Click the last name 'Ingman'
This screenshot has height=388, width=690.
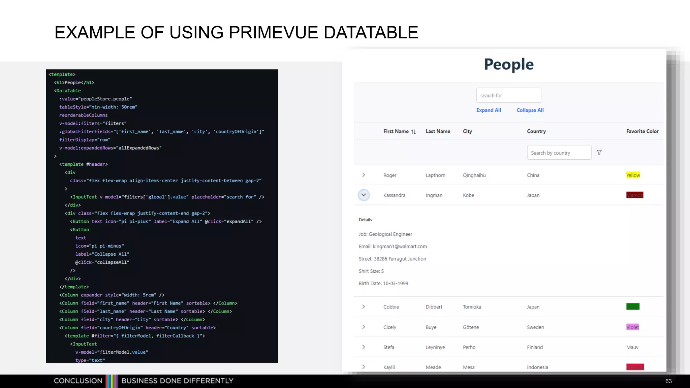[x=434, y=195]
